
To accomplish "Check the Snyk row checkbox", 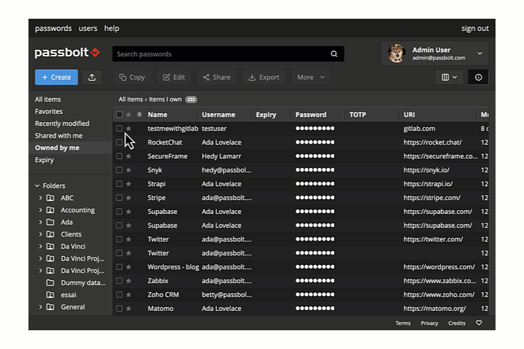I will click(x=119, y=170).
